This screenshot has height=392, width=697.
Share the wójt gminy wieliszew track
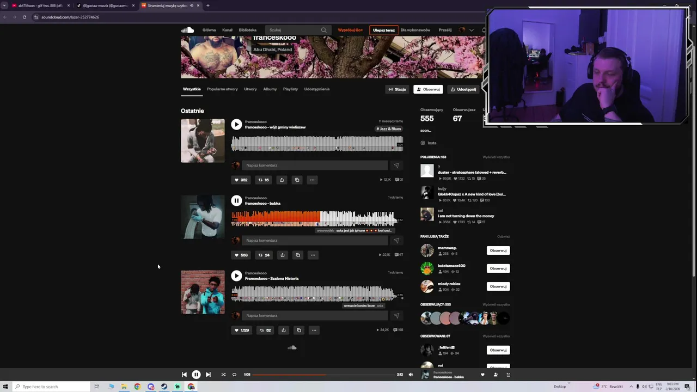[x=282, y=180]
